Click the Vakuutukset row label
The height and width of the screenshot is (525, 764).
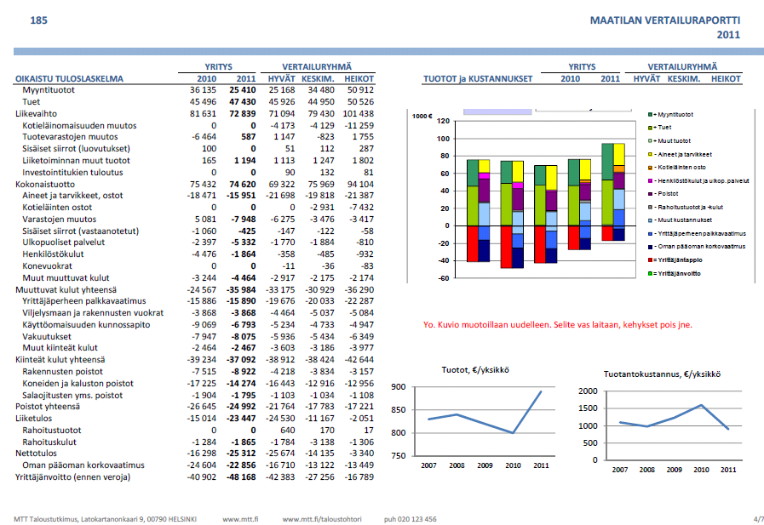pos(47,337)
